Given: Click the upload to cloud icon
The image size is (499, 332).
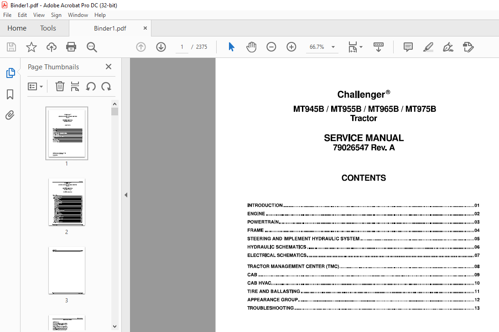Looking at the screenshot, I should 51,47.
